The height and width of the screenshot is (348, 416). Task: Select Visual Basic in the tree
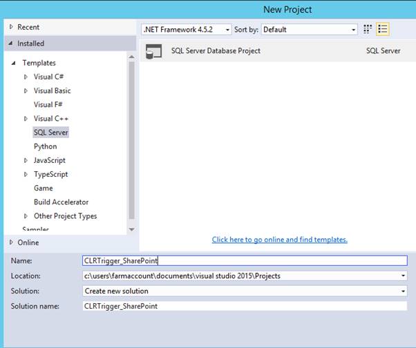coord(53,90)
